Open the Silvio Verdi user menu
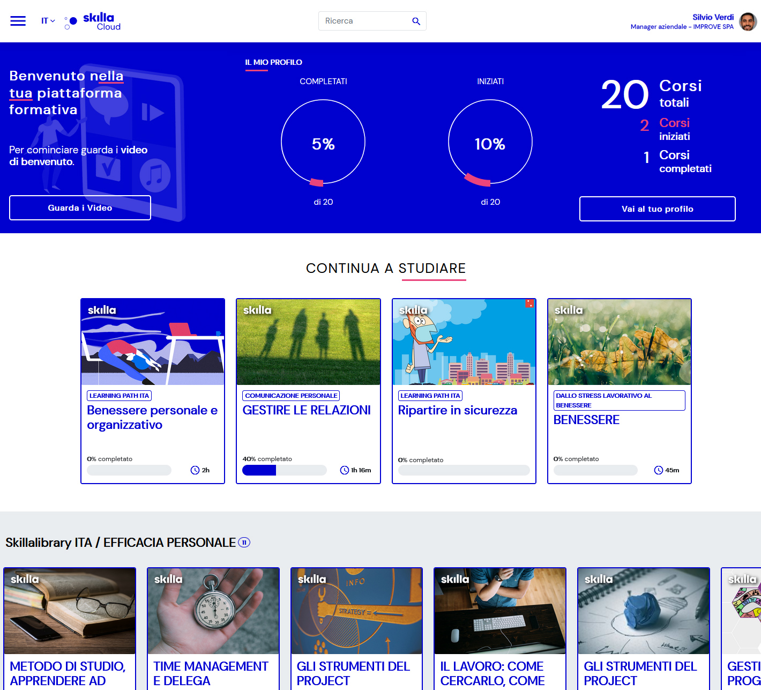761x690 pixels. click(x=713, y=17)
